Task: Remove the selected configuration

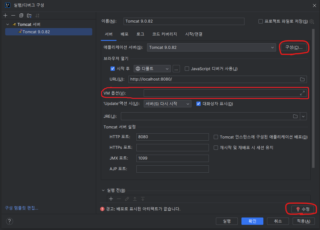Action: point(13,16)
